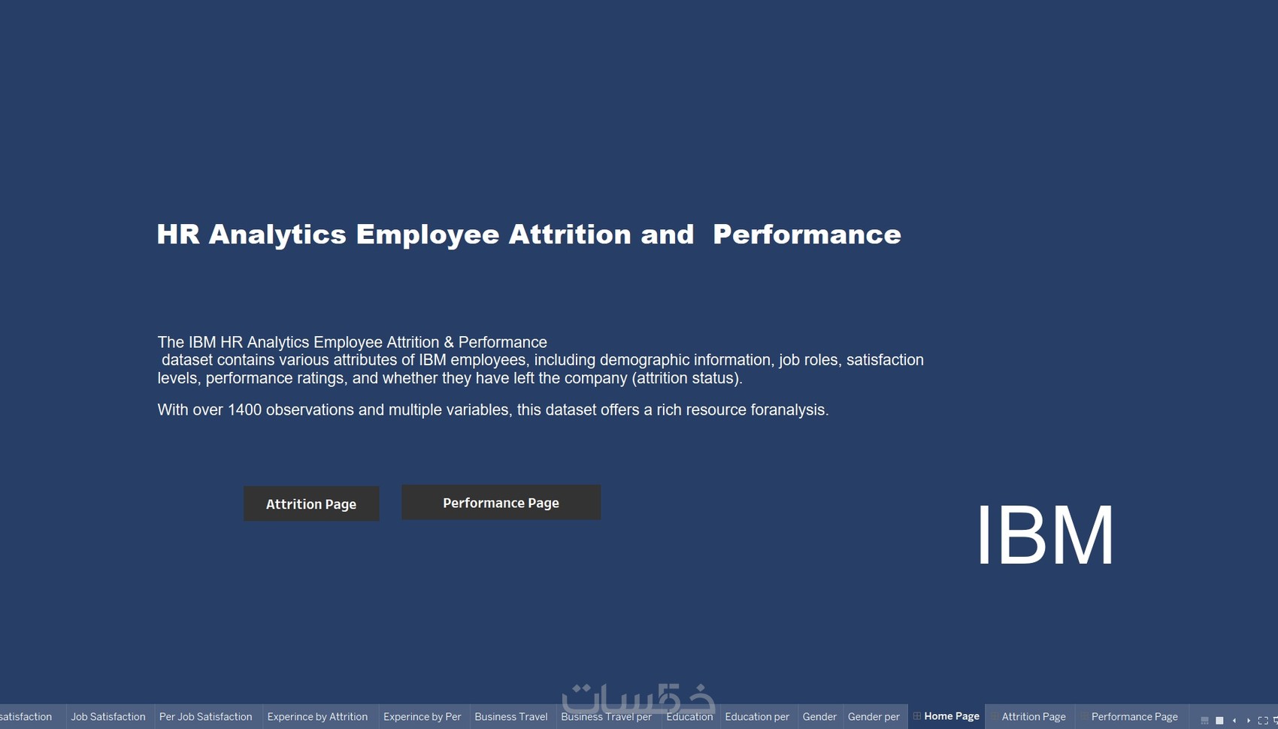Open the Attrition Page dashboard tab

point(1030,717)
